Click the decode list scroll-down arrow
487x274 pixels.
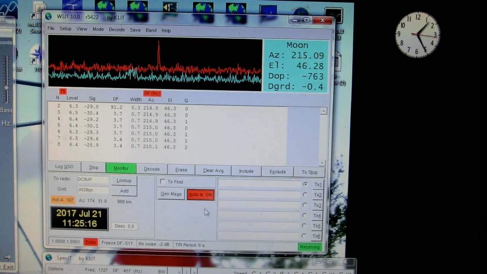[322, 162]
